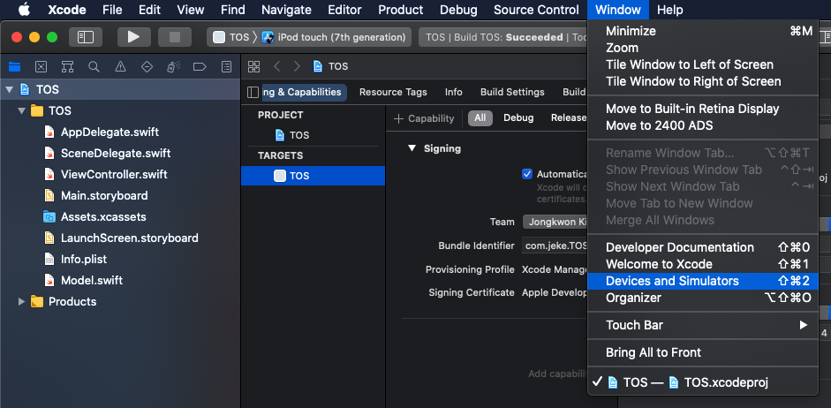
Task: Open ViewController.swift file
Action: pos(114,174)
